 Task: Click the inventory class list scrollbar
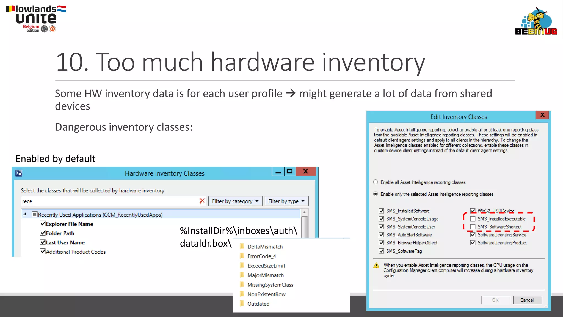[x=304, y=227]
